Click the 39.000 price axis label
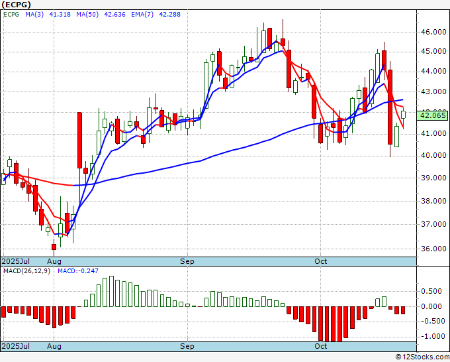450x362 pixels. click(x=433, y=178)
